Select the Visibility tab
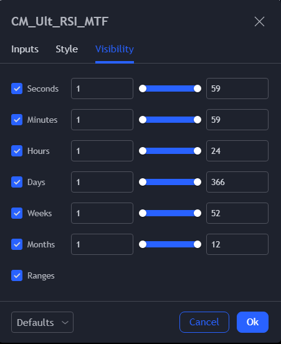The image size is (281, 344). coord(115,49)
